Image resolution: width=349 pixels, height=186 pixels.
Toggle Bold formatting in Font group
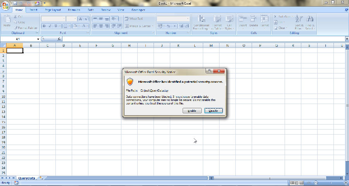45,26
